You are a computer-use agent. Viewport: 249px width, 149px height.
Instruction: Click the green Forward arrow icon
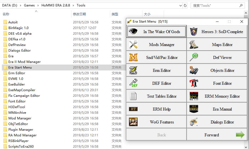(x=240, y=135)
